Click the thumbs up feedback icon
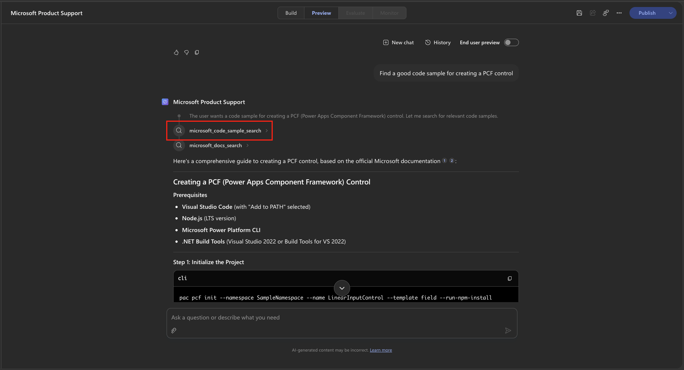Screen dimensions: 684x370 (176, 52)
